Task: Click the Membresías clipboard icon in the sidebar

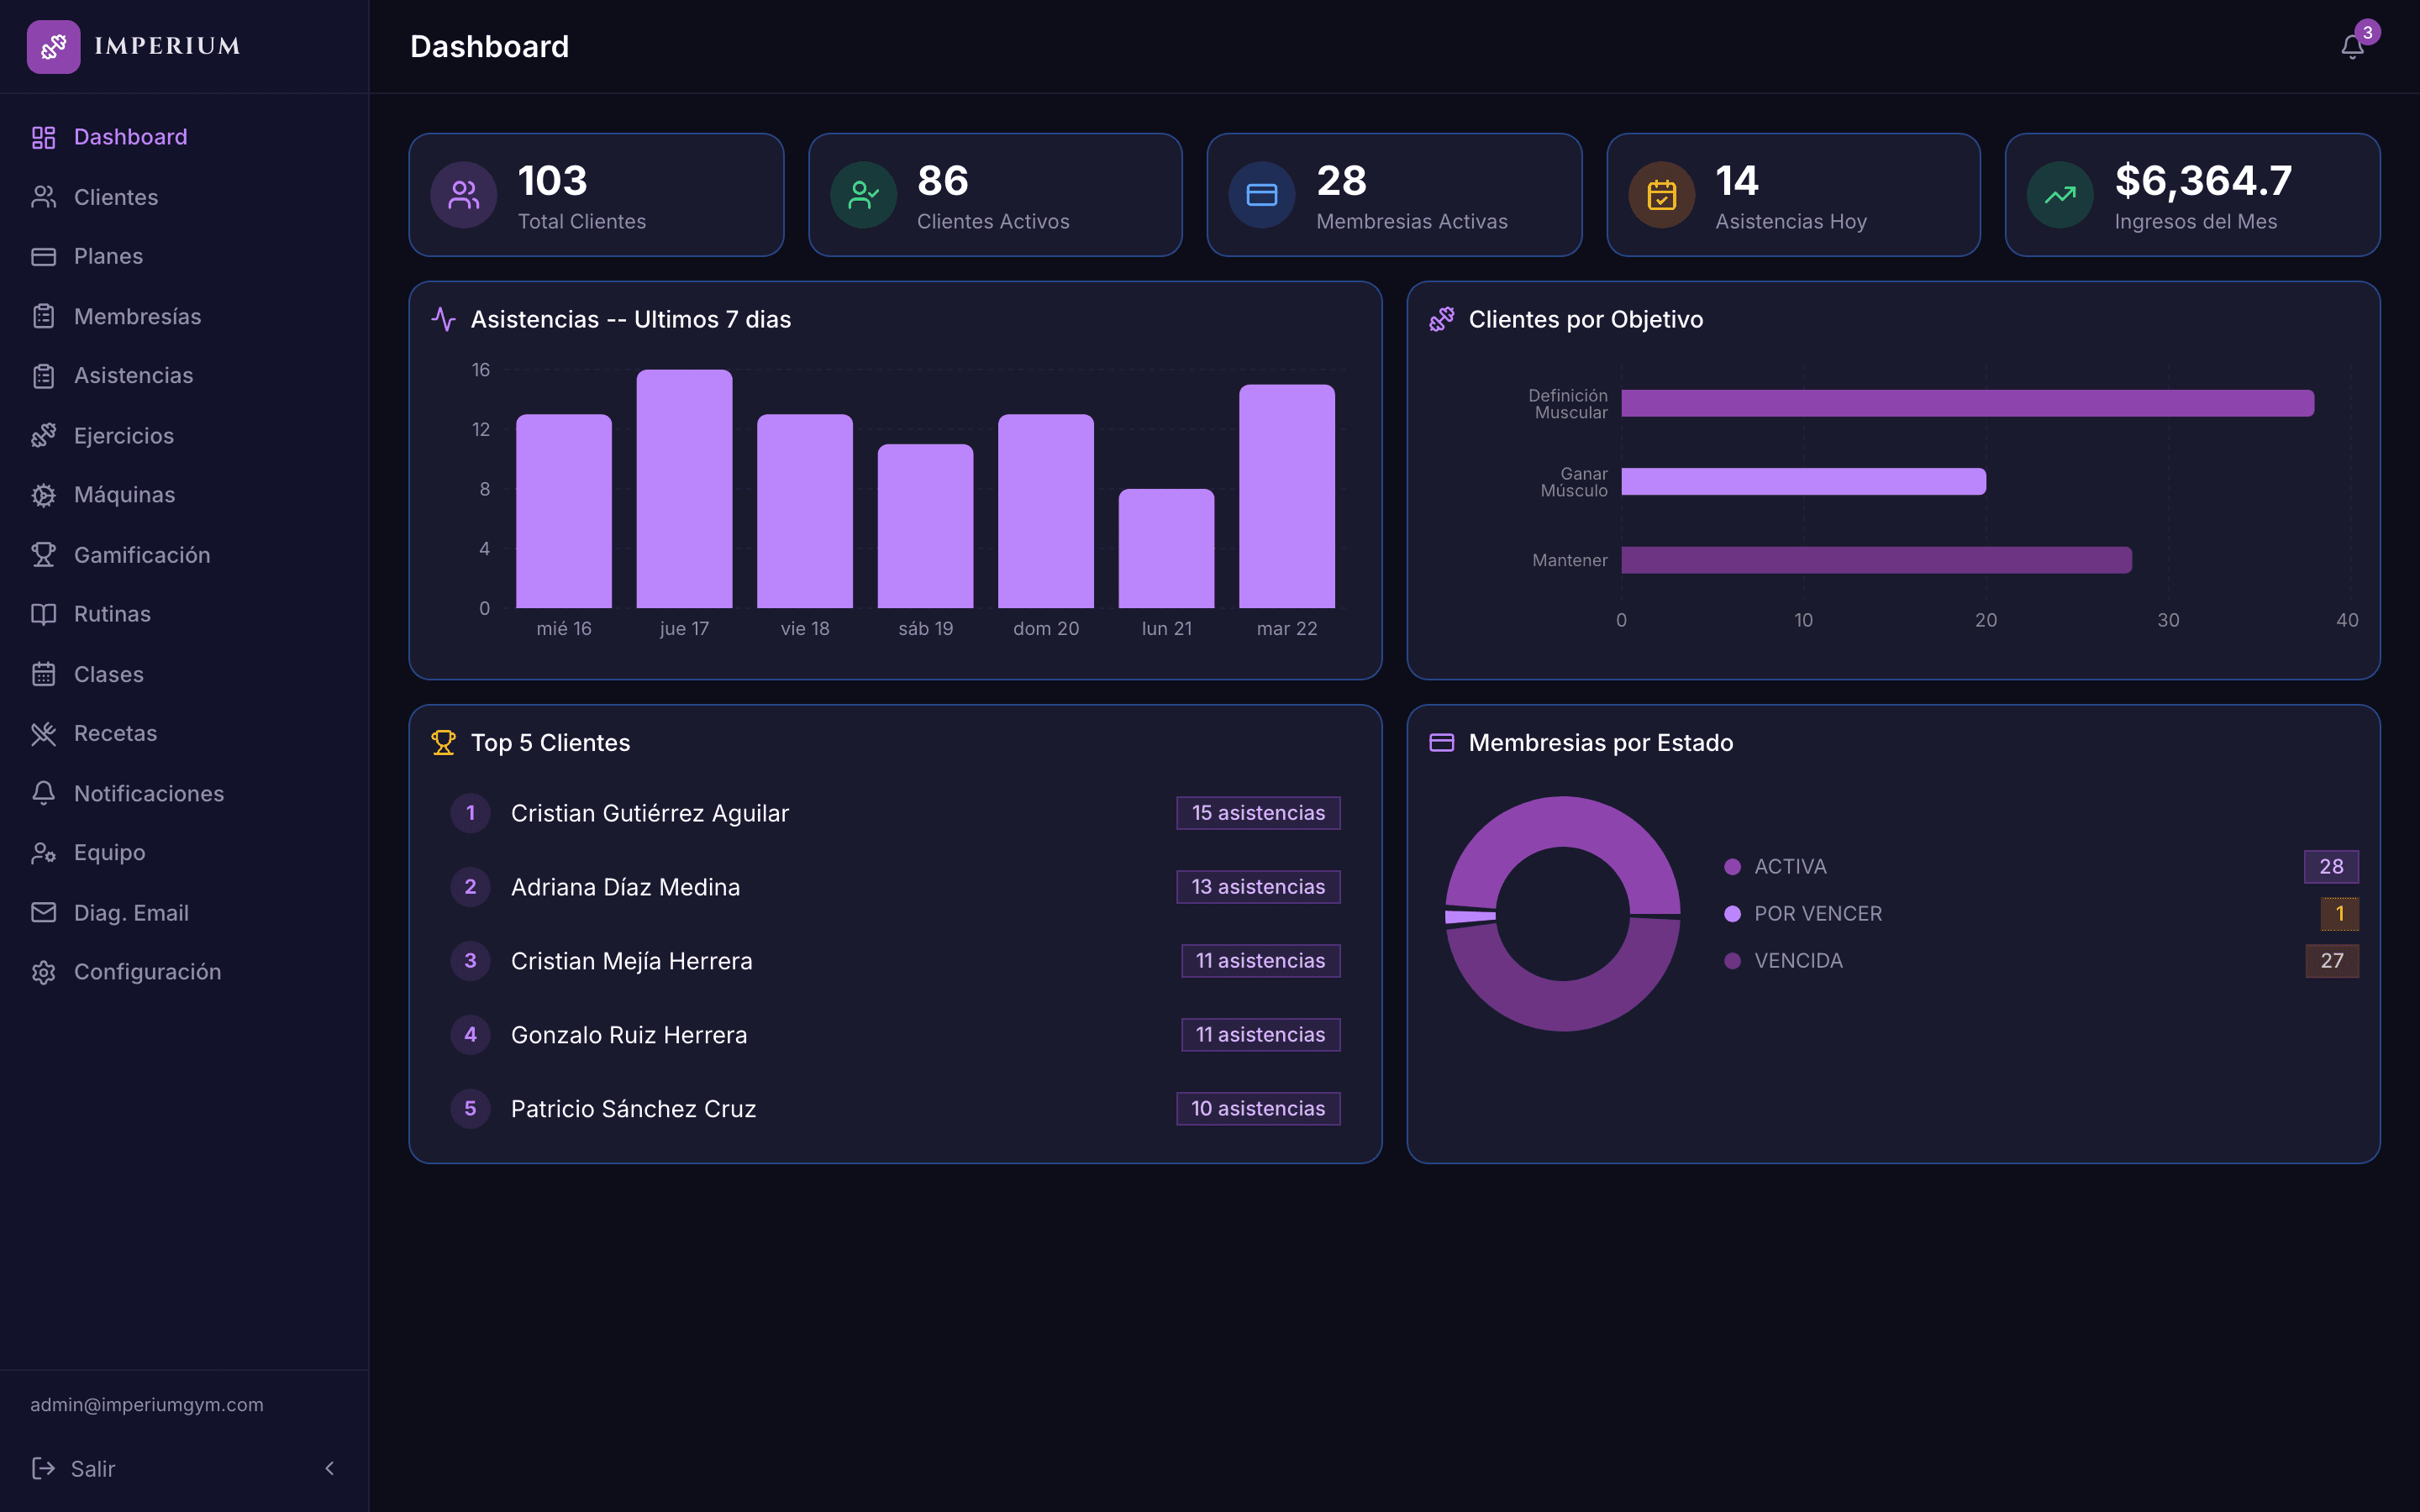Action: pyautogui.click(x=43, y=316)
